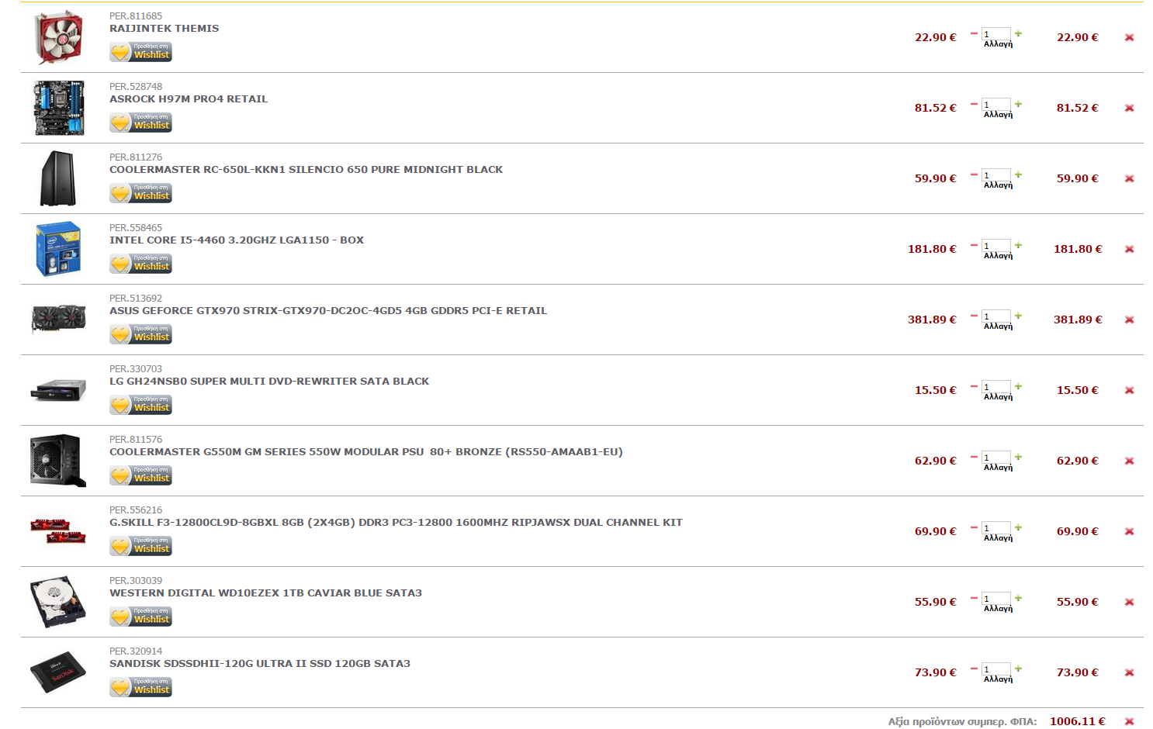This screenshot has width=1153, height=729.
Task: Click the Coolermaster case thumbnail
Action: pos(58,178)
